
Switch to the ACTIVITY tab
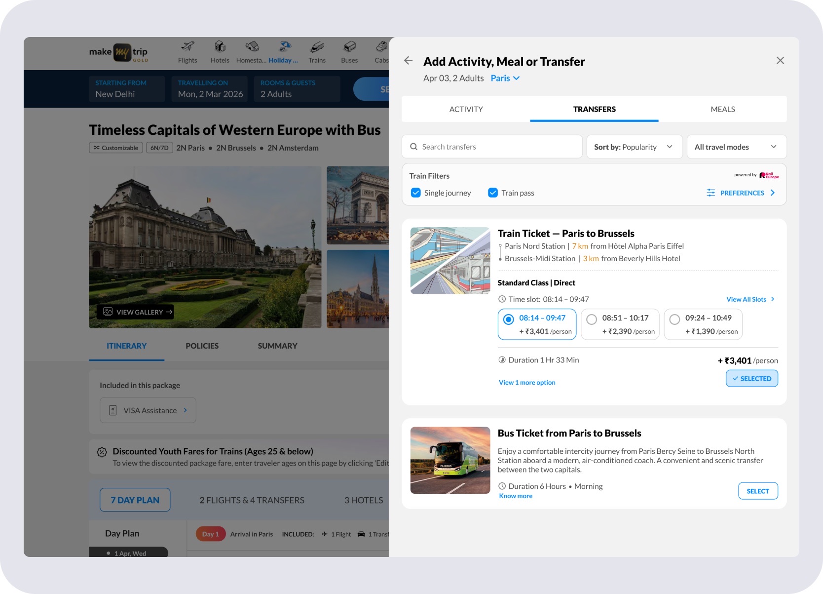pyautogui.click(x=466, y=109)
